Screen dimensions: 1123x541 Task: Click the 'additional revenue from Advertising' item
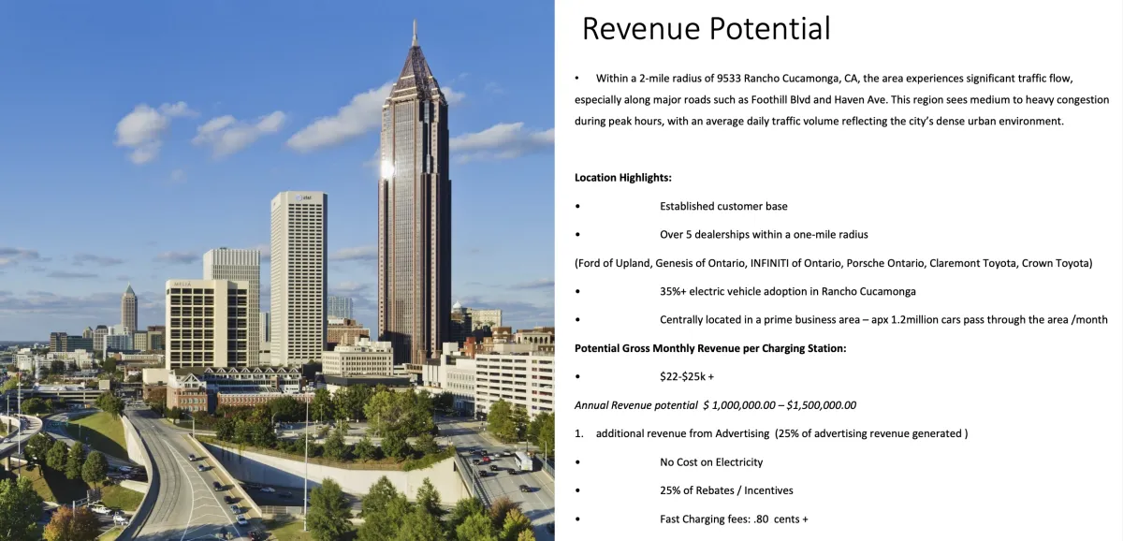point(781,433)
